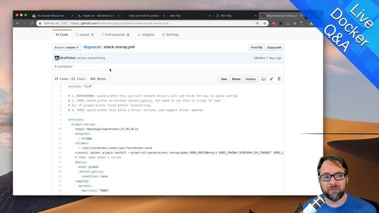Screen dimensions: 379x213
Task: Click the 'services:' code line
Action: pos(76,120)
